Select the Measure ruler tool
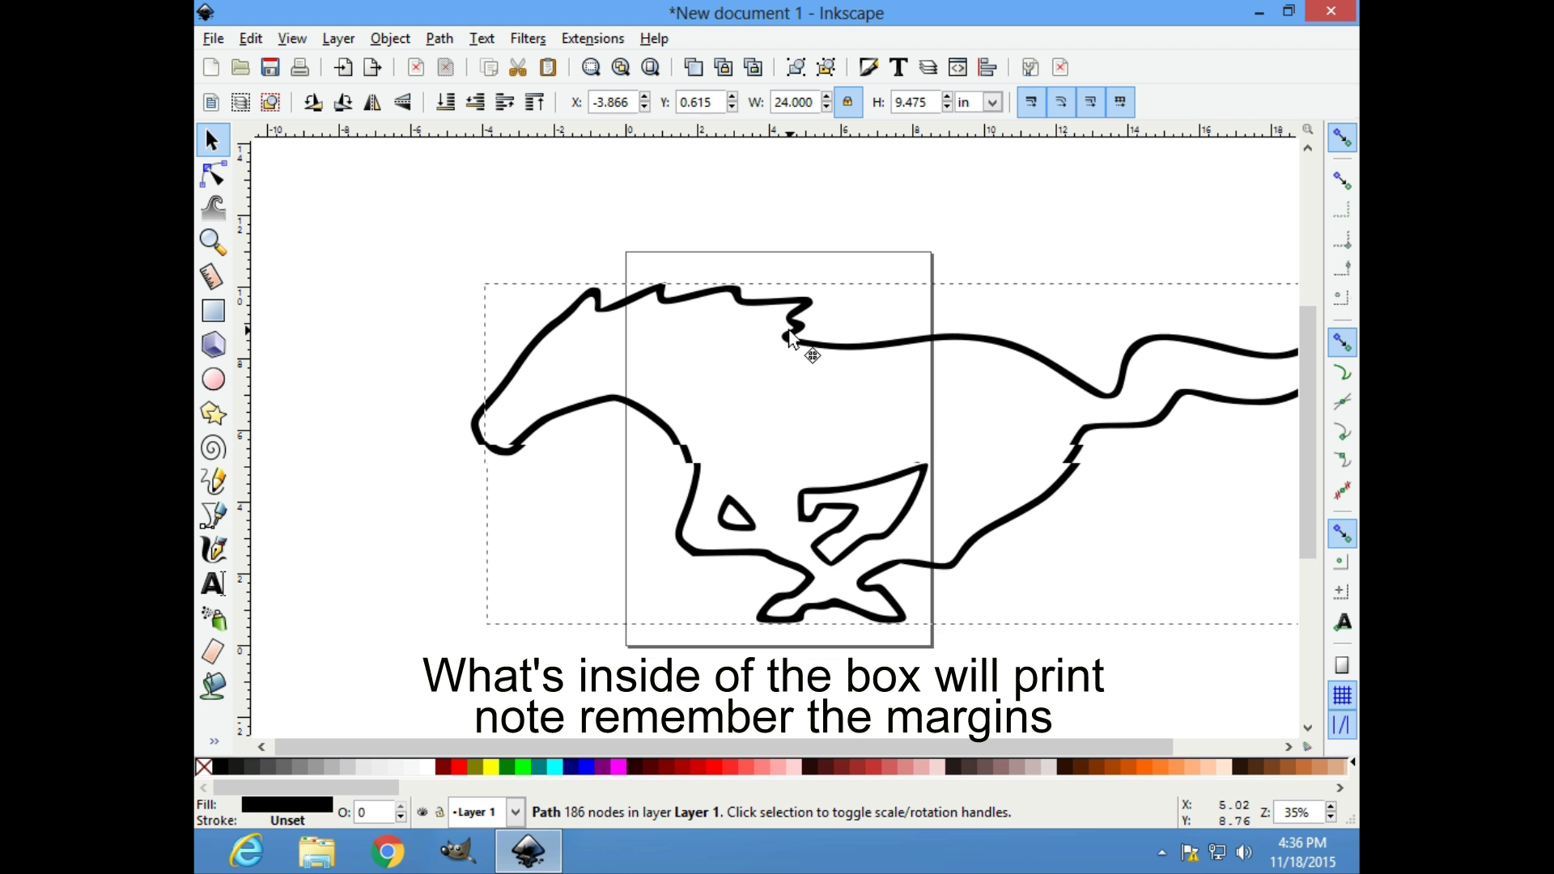The width and height of the screenshot is (1554, 874). click(x=213, y=276)
